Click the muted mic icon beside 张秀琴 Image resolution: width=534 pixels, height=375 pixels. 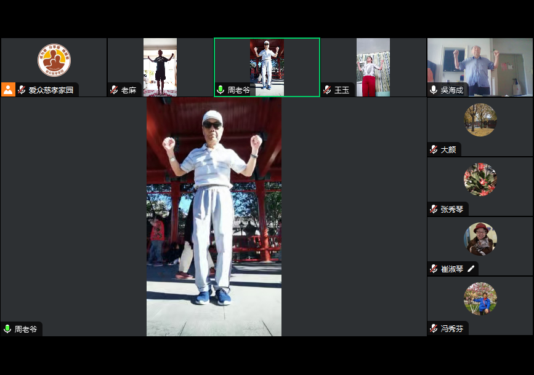pos(434,209)
